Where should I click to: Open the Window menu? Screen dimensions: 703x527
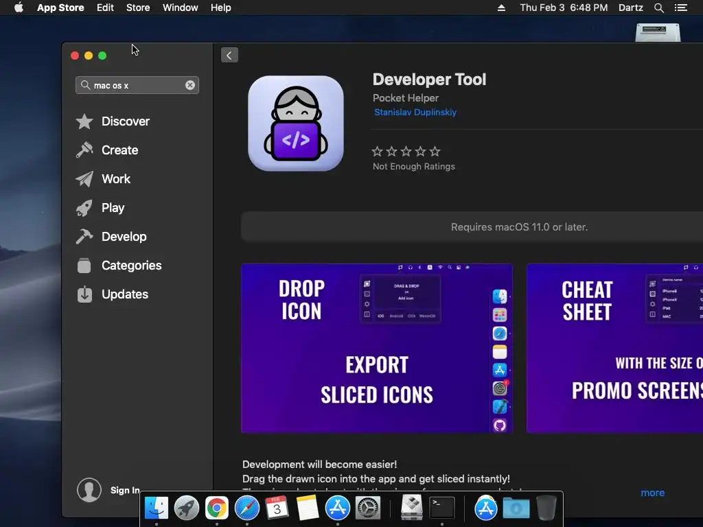click(181, 8)
